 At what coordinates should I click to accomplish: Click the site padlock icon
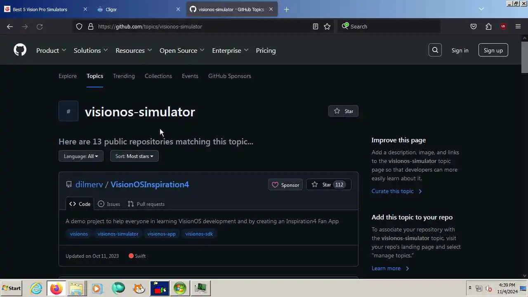(91, 26)
